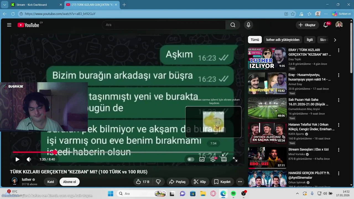Open options for HANGİSİ GERÇEK PİLOT video
The width and height of the screenshot is (354, 199).
(x=339, y=174)
